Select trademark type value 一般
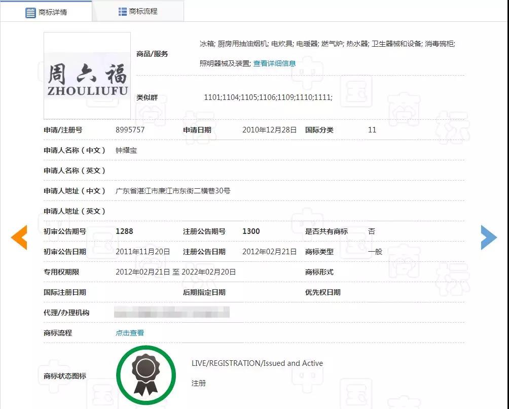 375,252
